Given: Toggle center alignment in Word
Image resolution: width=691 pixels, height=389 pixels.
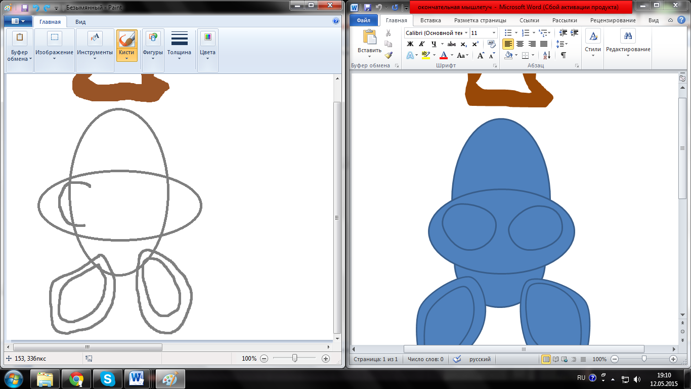Looking at the screenshot, I should pos(520,44).
